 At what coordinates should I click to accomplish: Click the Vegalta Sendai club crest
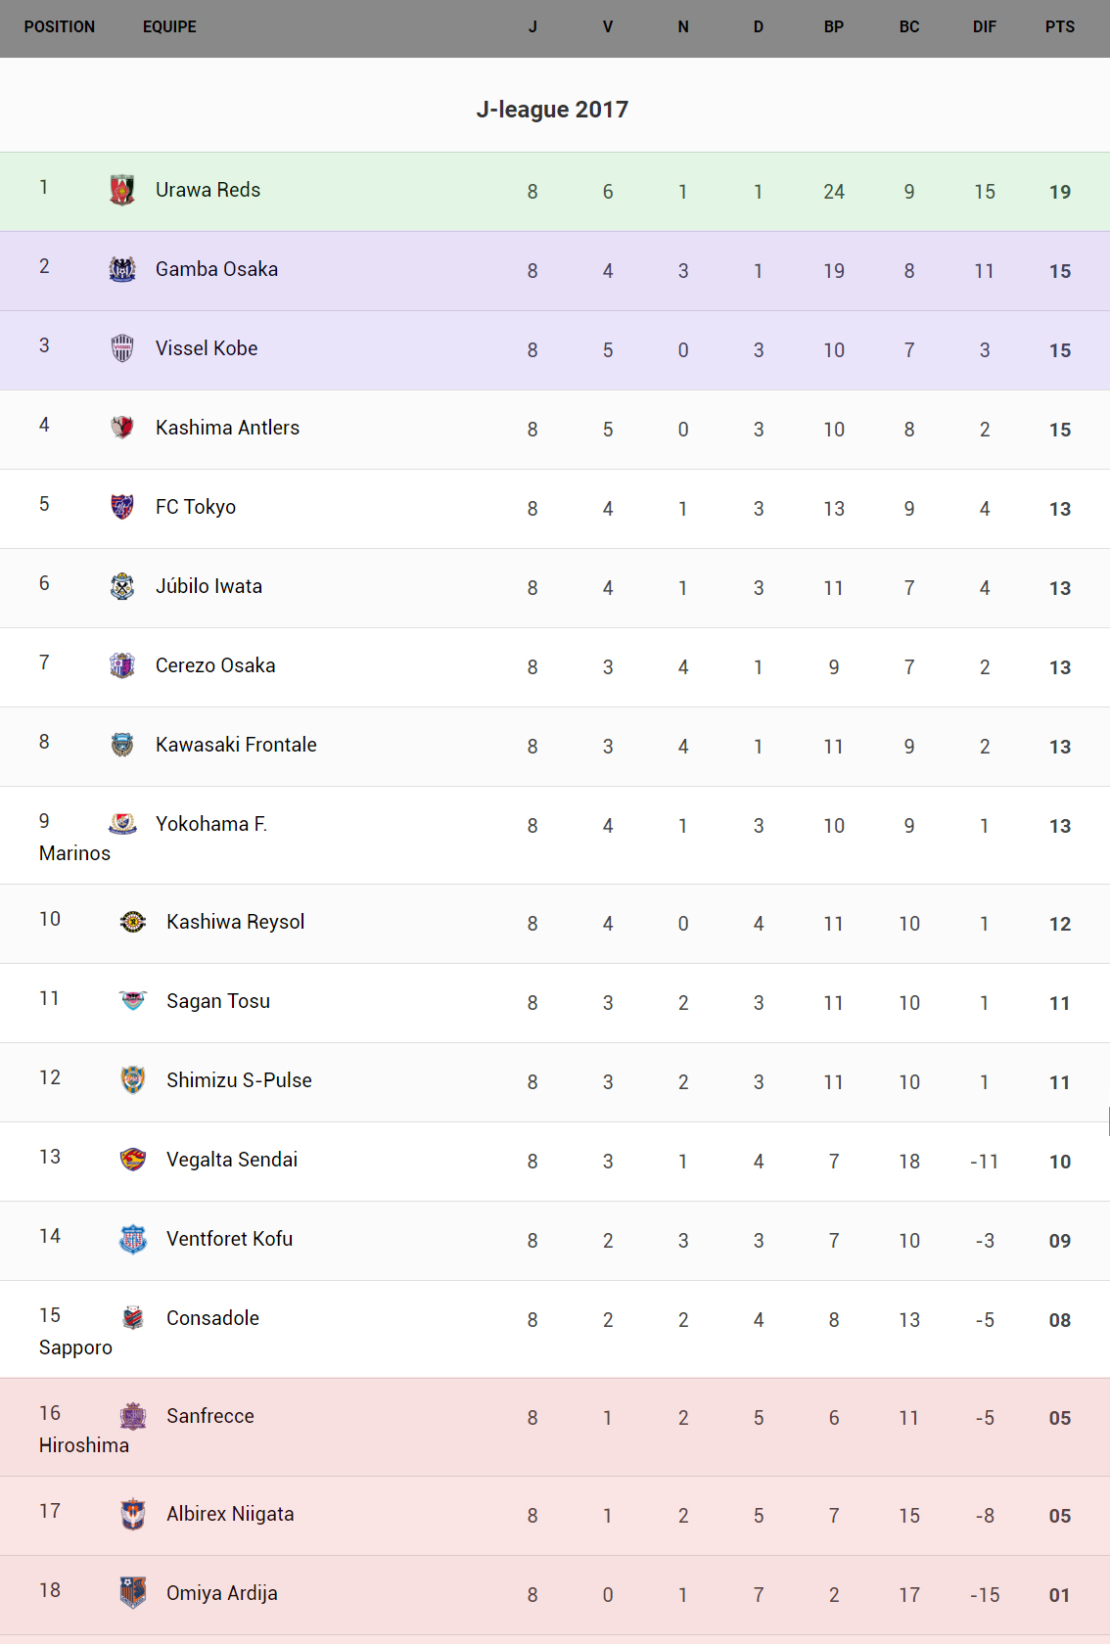(133, 1160)
